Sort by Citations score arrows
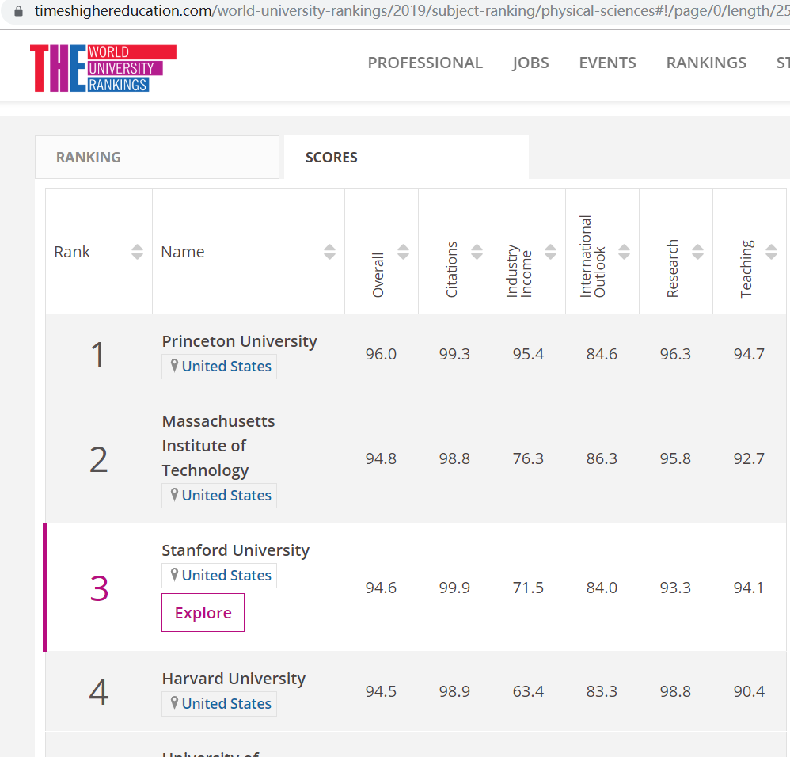Screen dimensions: 790x757 coord(477,252)
